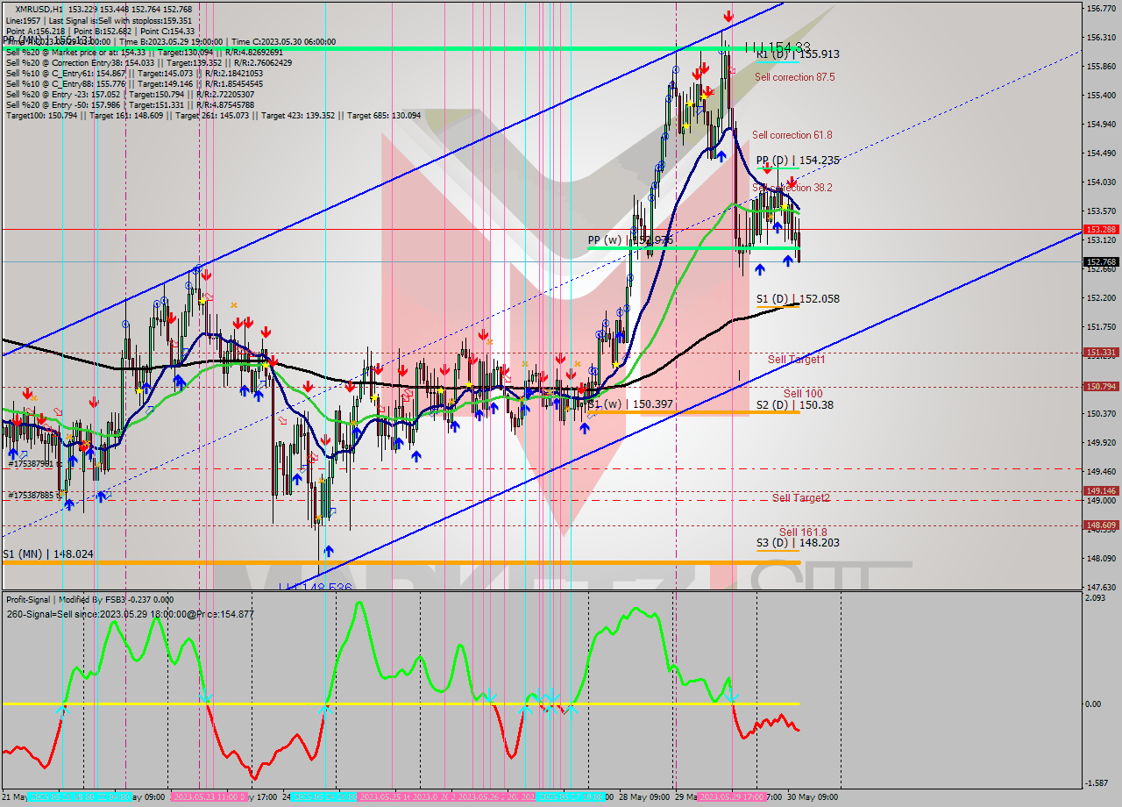The image size is (1122, 807).
Task: Select the red sell arrow at the chart's highest peak
Action: (728, 16)
